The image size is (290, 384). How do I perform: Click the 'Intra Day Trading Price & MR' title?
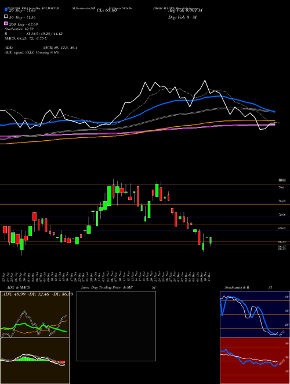point(107,287)
